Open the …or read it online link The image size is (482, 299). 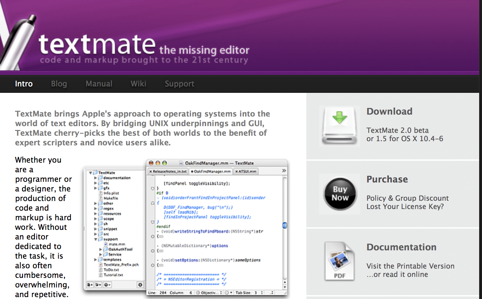pyautogui.click(x=397, y=274)
